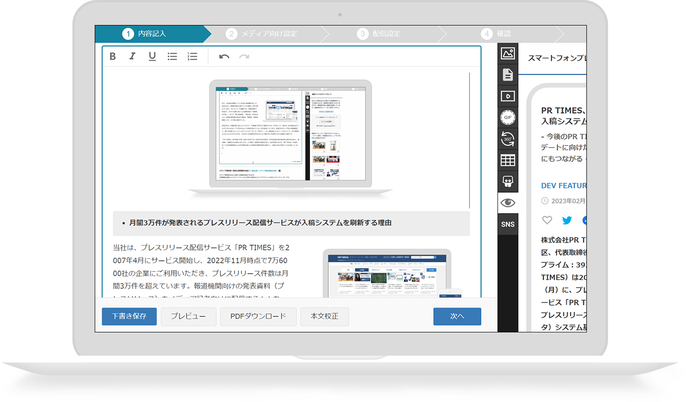Click the プレビュー button
The height and width of the screenshot is (402, 686).
[x=188, y=316]
